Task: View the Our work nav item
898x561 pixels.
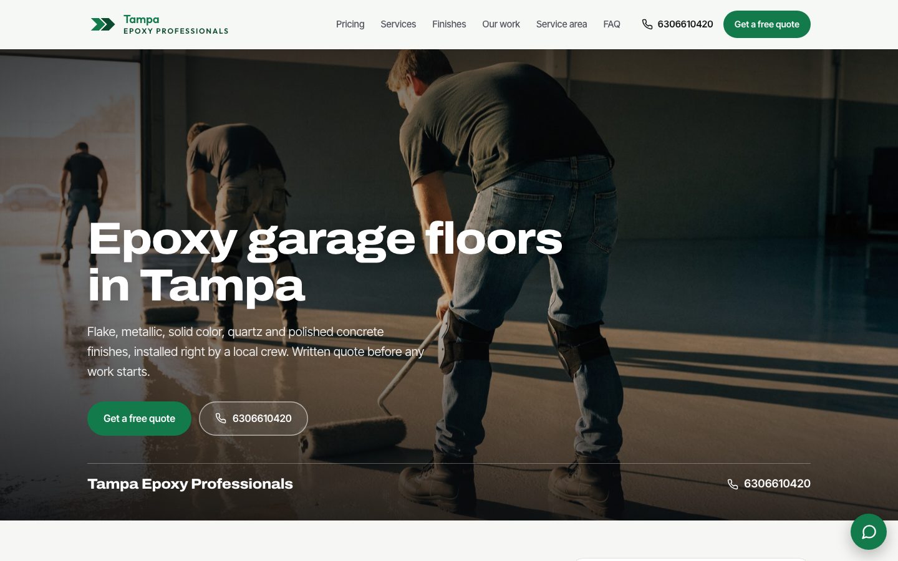Action: [x=501, y=24]
